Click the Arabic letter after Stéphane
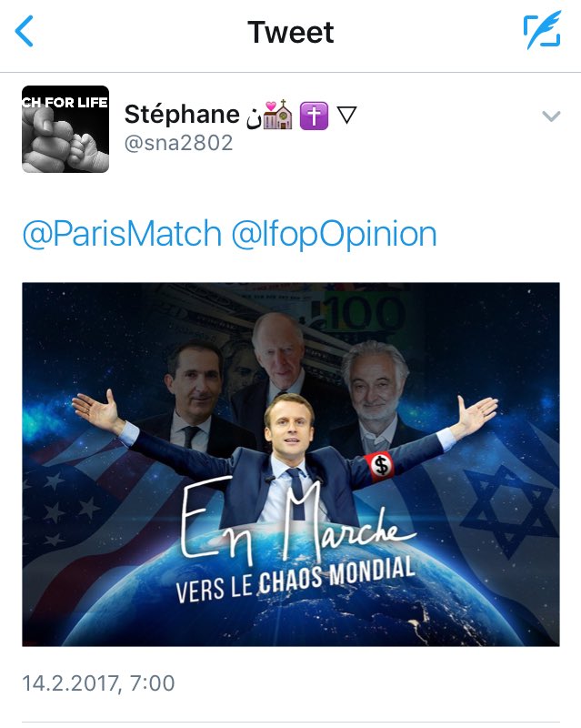 (254, 117)
